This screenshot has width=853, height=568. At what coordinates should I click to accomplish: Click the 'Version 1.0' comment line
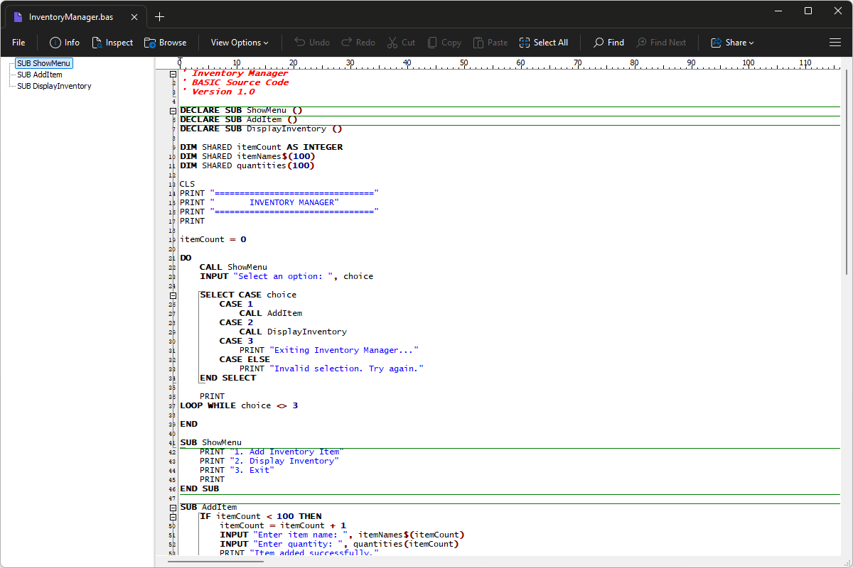(218, 92)
